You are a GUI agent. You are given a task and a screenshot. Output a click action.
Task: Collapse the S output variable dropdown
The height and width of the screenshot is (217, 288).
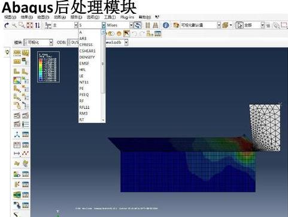(104, 25)
